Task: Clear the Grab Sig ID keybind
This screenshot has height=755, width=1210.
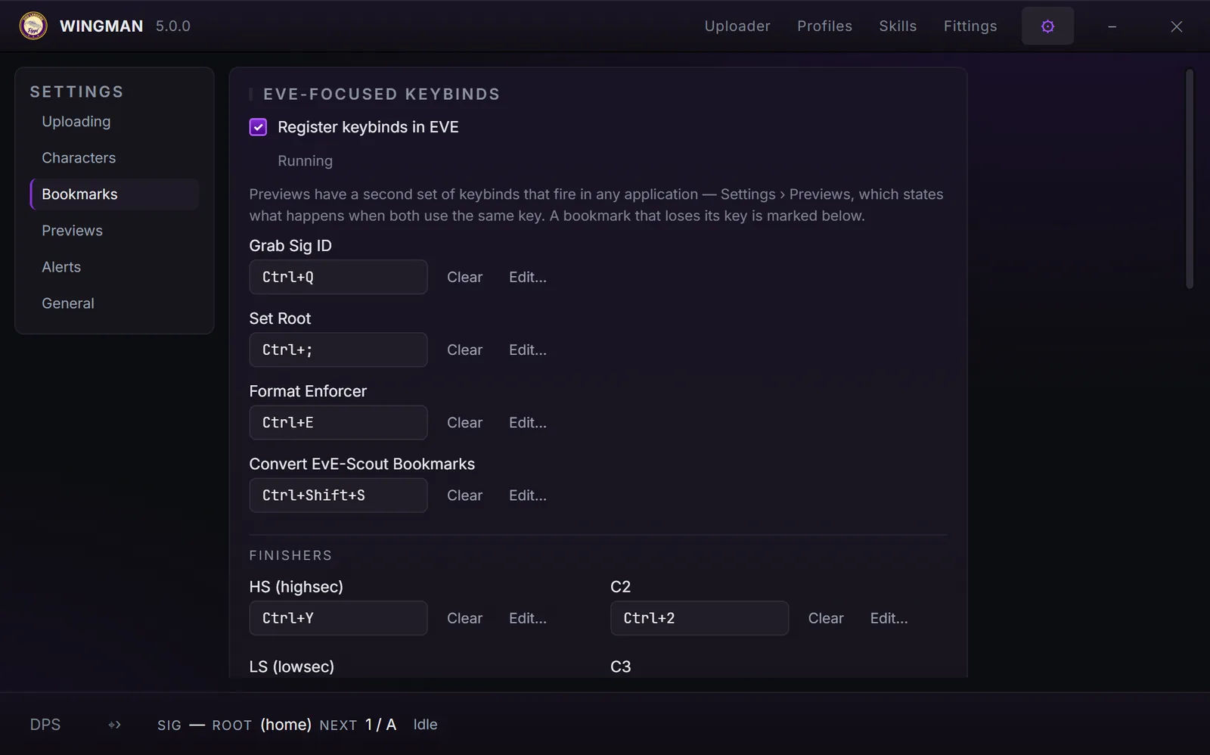Action: [464, 278]
